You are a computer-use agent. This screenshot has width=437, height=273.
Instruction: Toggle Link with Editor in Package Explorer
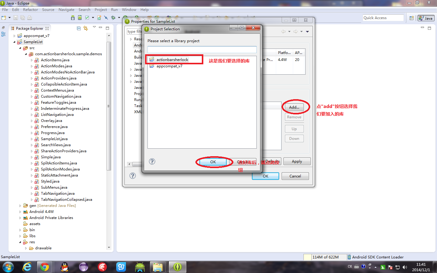click(86, 28)
